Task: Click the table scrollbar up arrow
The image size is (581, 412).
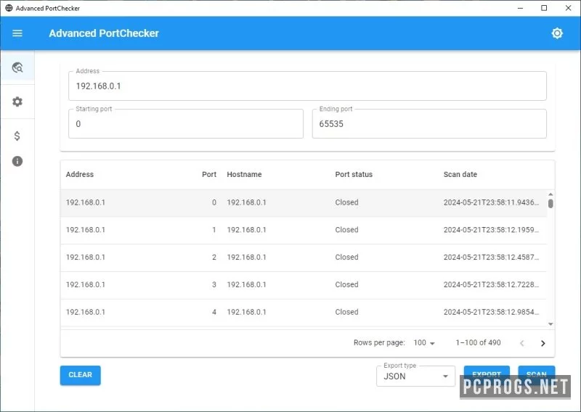Action: tap(550, 194)
